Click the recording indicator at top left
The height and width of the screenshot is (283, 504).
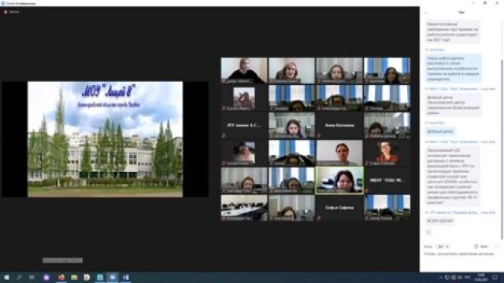(12, 12)
